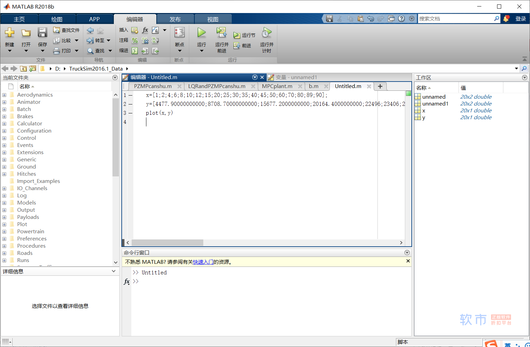Expand the Powertrain folder

coord(4,232)
